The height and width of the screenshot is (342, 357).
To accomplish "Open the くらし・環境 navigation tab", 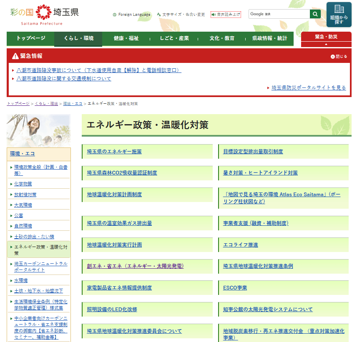I will [x=78, y=38].
